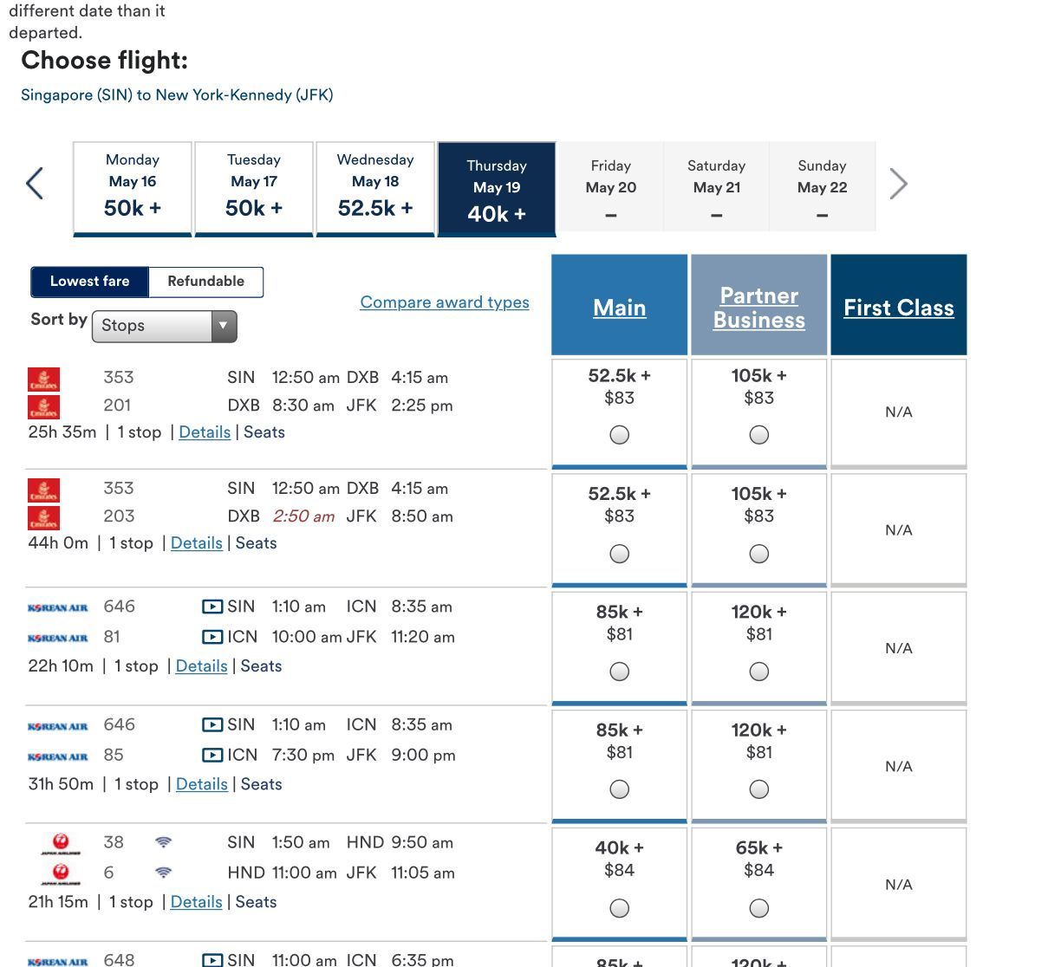Click Korean Air logo for flight 81
Screen dimensions: 1061x967
pyautogui.click(x=58, y=638)
